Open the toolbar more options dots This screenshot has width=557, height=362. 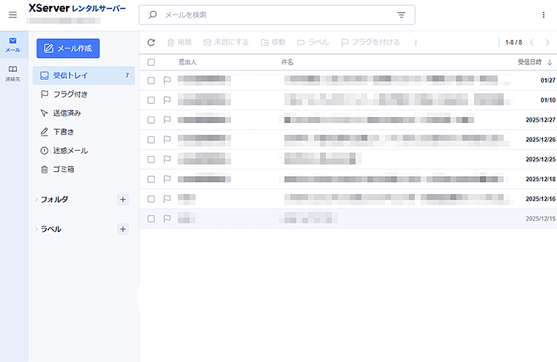pyautogui.click(x=416, y=43)
